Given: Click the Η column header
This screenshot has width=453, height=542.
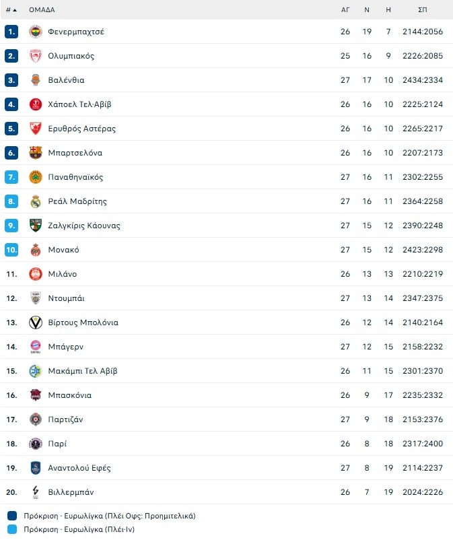Looking at the screenshot, I should pos(388,10).
